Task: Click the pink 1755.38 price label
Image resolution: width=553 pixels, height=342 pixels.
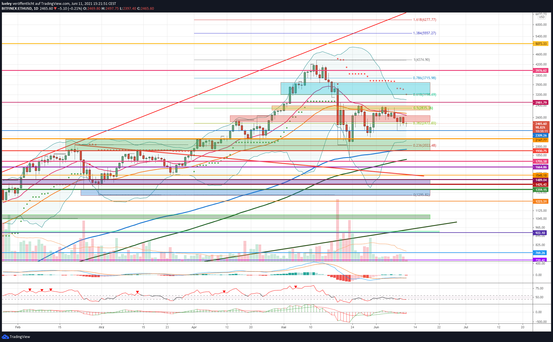Action: 541,161
